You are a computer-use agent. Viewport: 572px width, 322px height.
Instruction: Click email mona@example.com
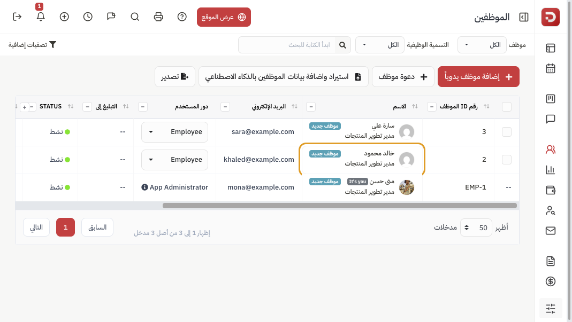[261, 187]
